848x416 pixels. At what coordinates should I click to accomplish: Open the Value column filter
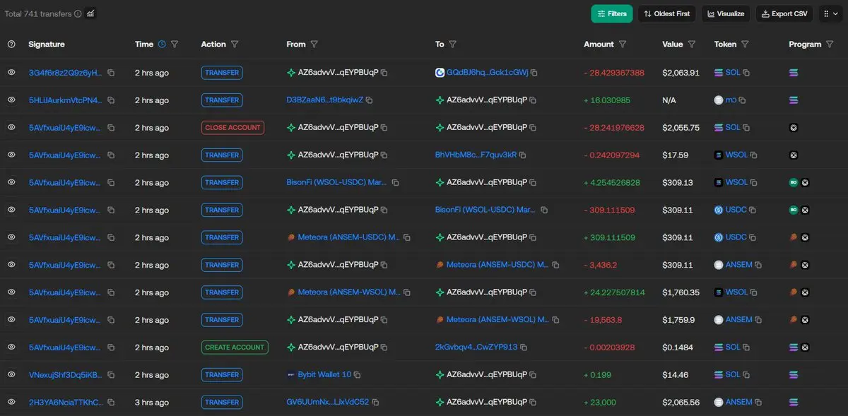692,44
